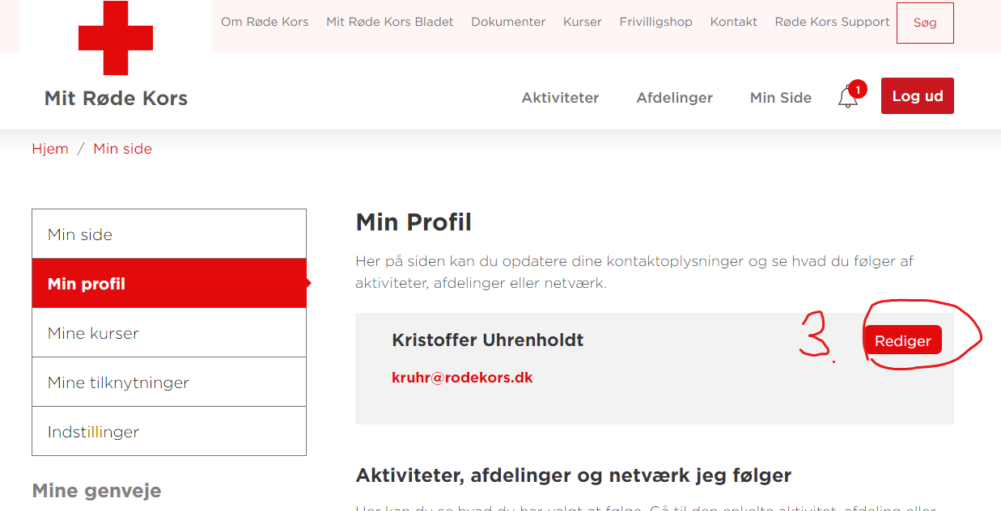Open Mit Røde Kors Bladet
This screenshot has height=511, width=1001.
click(390, 22)
